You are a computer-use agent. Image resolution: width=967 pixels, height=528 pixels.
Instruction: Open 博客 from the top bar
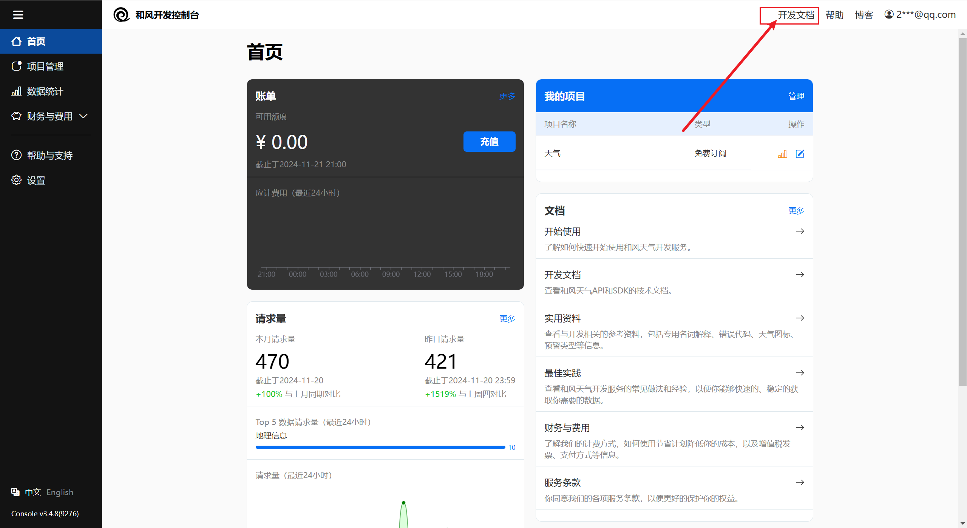864,15
